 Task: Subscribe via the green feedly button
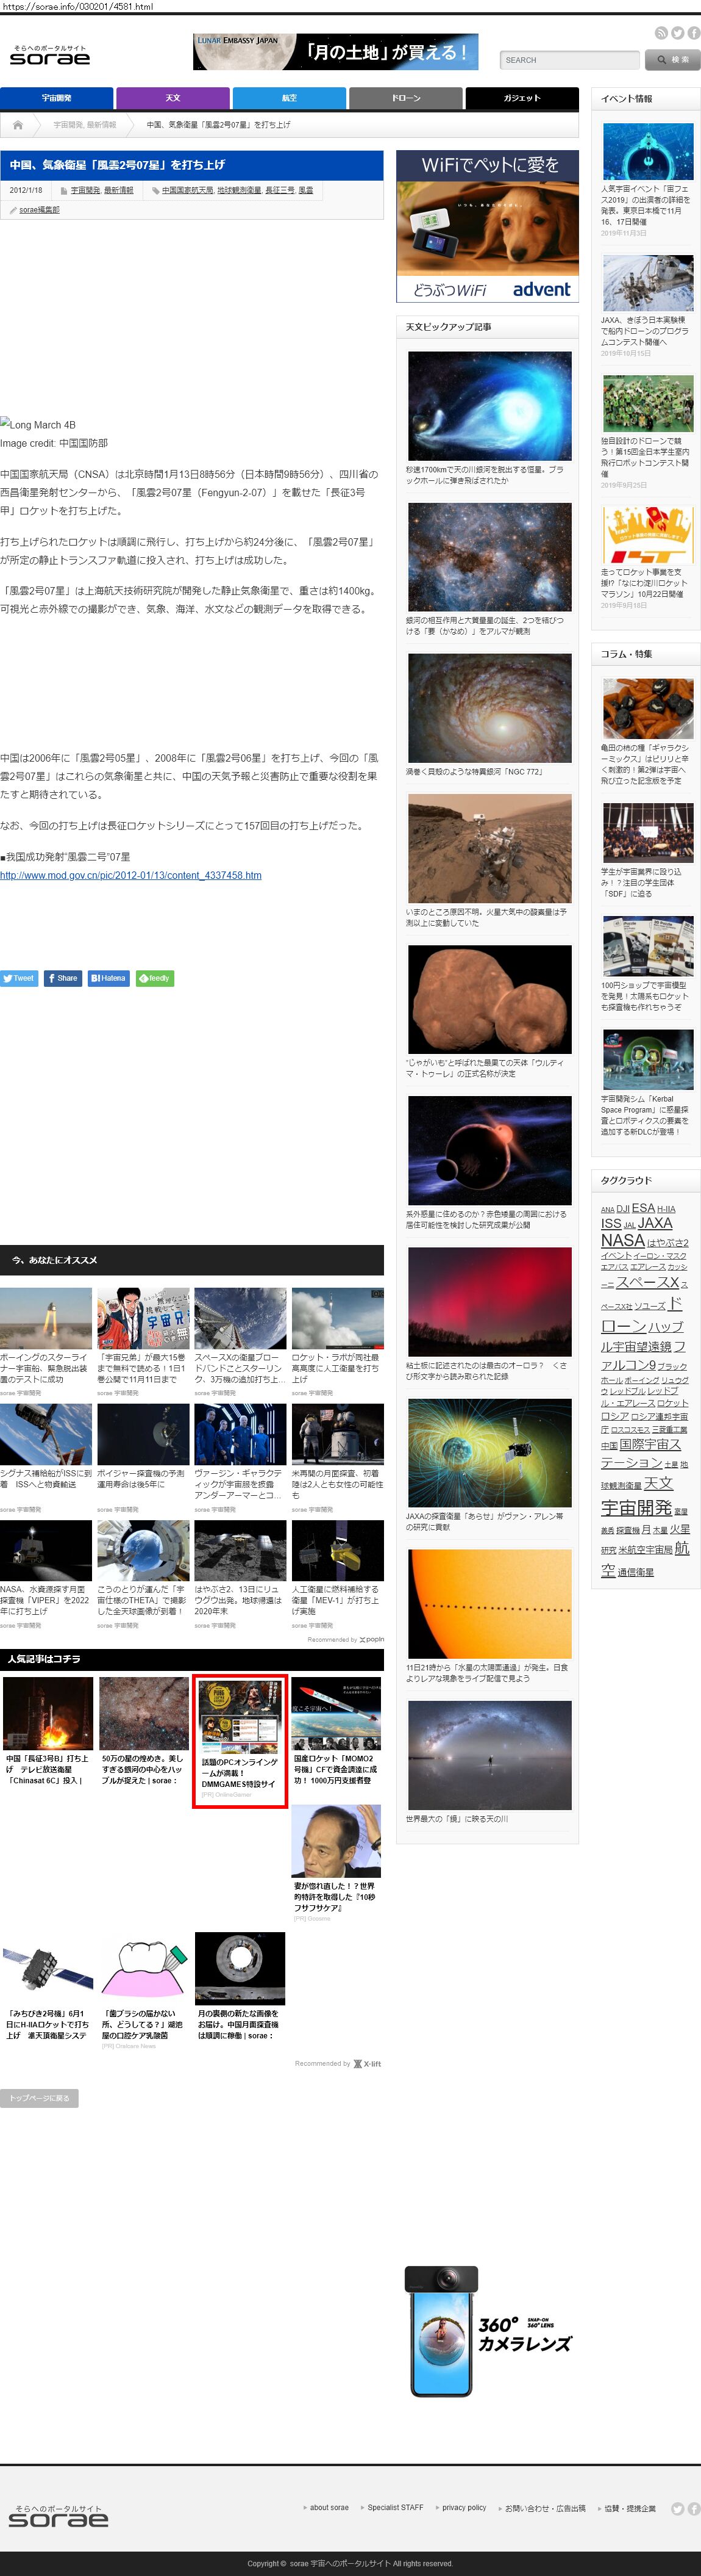[155, 978]
